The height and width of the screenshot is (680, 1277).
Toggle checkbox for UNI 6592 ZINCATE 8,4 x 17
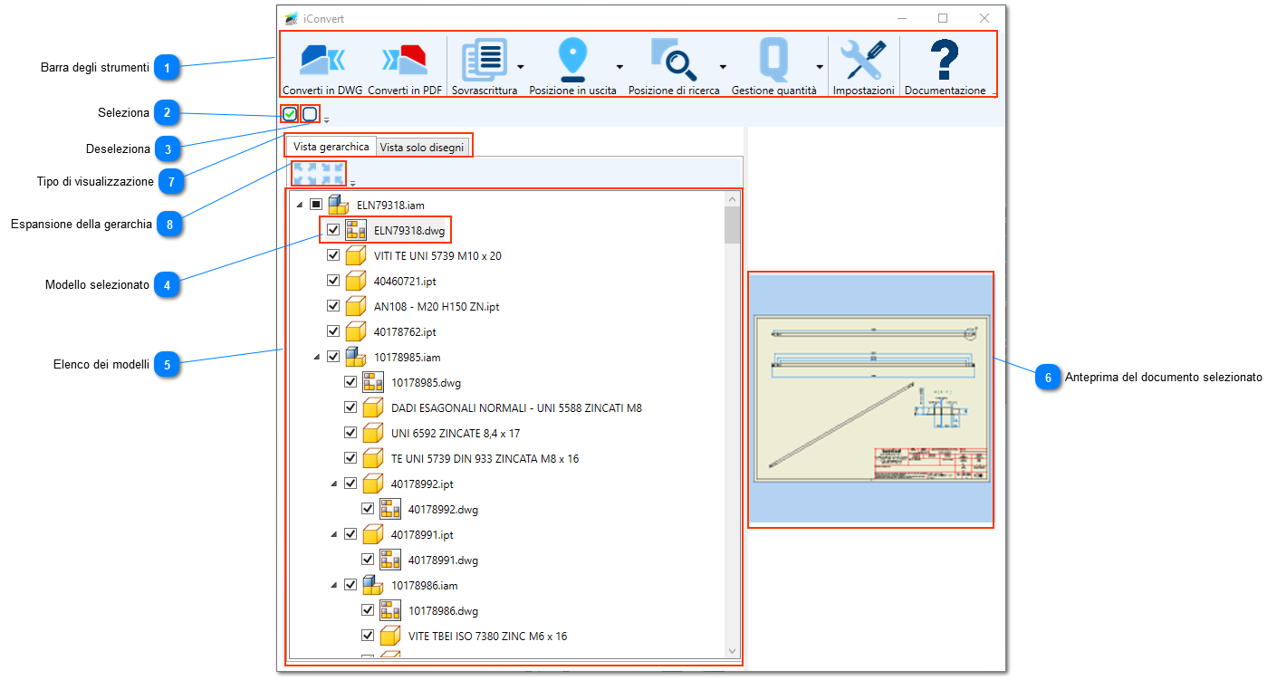pyautogui.click(x=350, y=433)
